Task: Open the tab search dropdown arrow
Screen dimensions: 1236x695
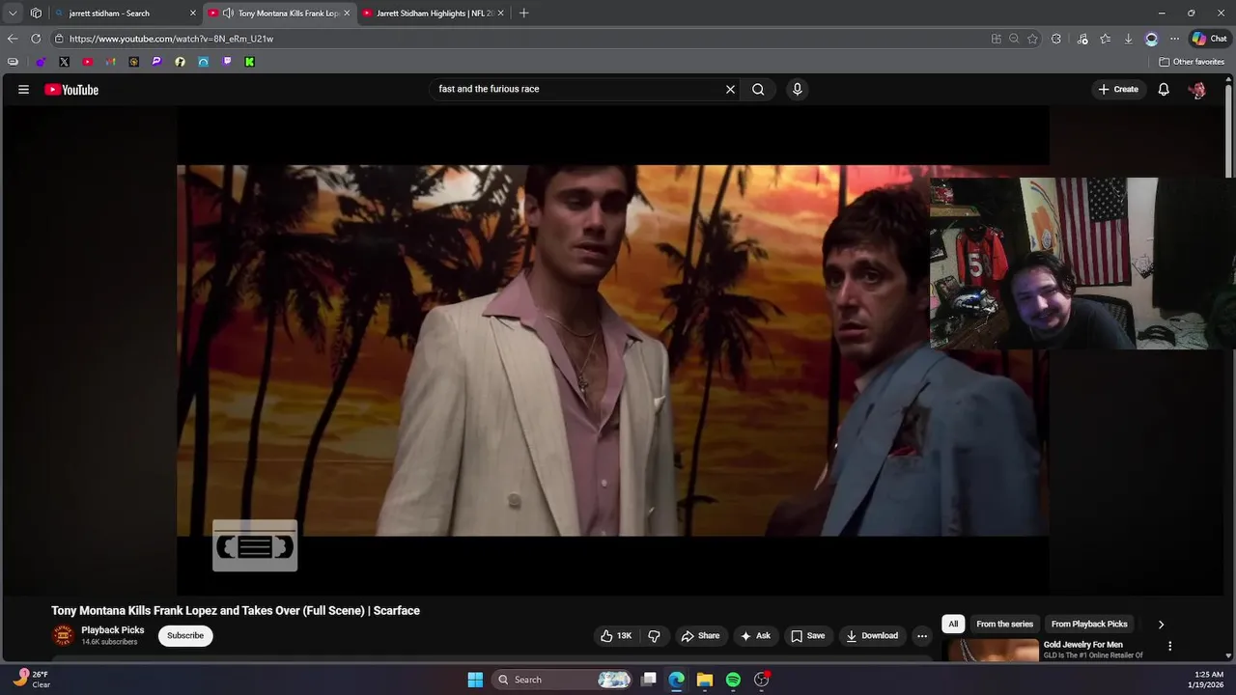Action: 13,14
